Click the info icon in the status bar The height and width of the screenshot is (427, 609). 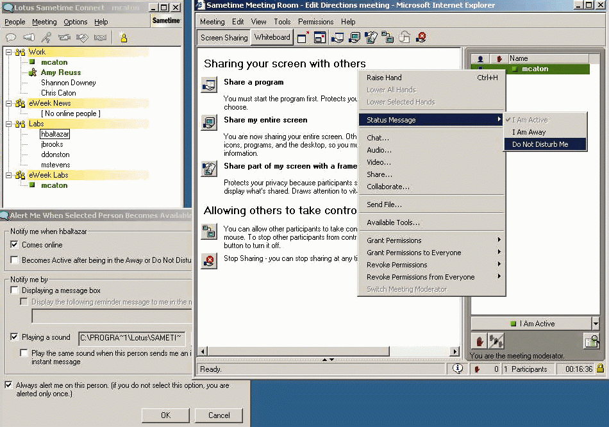[x=458, y=368]
